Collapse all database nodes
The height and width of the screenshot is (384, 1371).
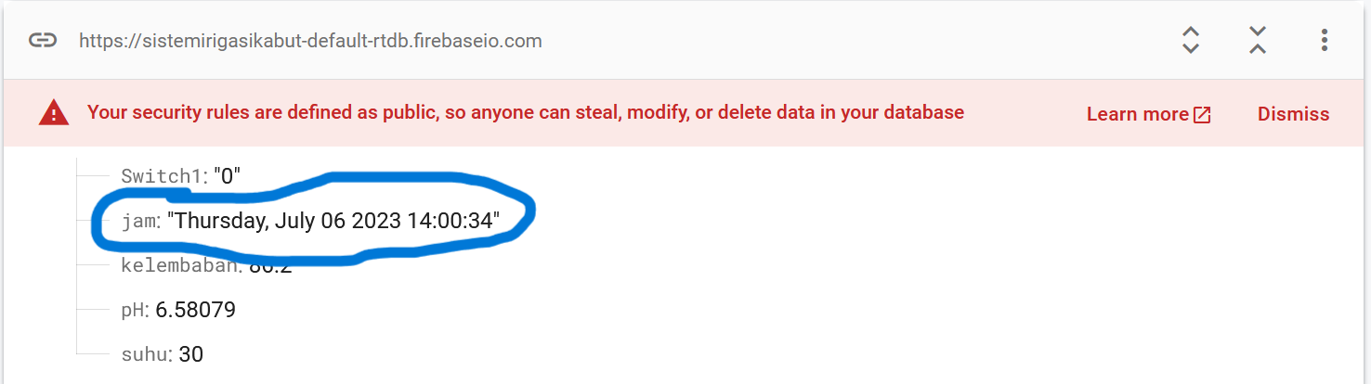pyautogui.click(x=1258, y=40)
